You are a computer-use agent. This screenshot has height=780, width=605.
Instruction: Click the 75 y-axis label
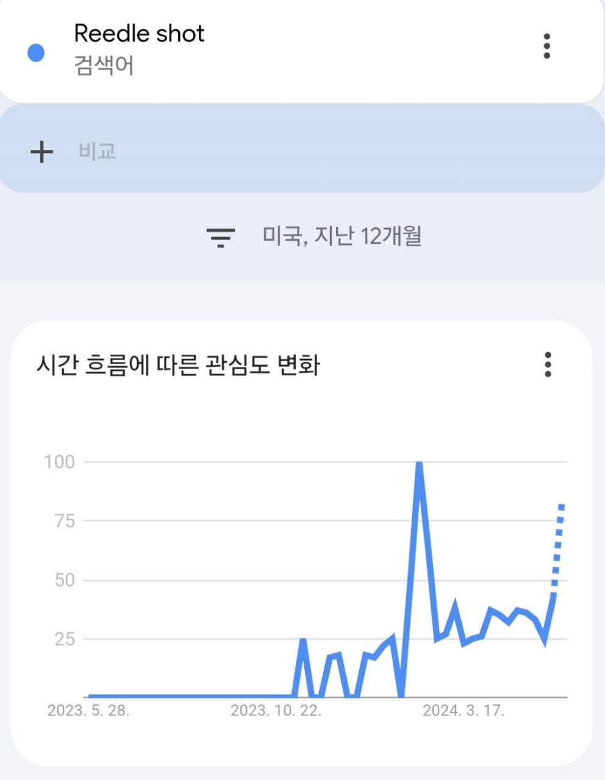[x=64, y=521]
